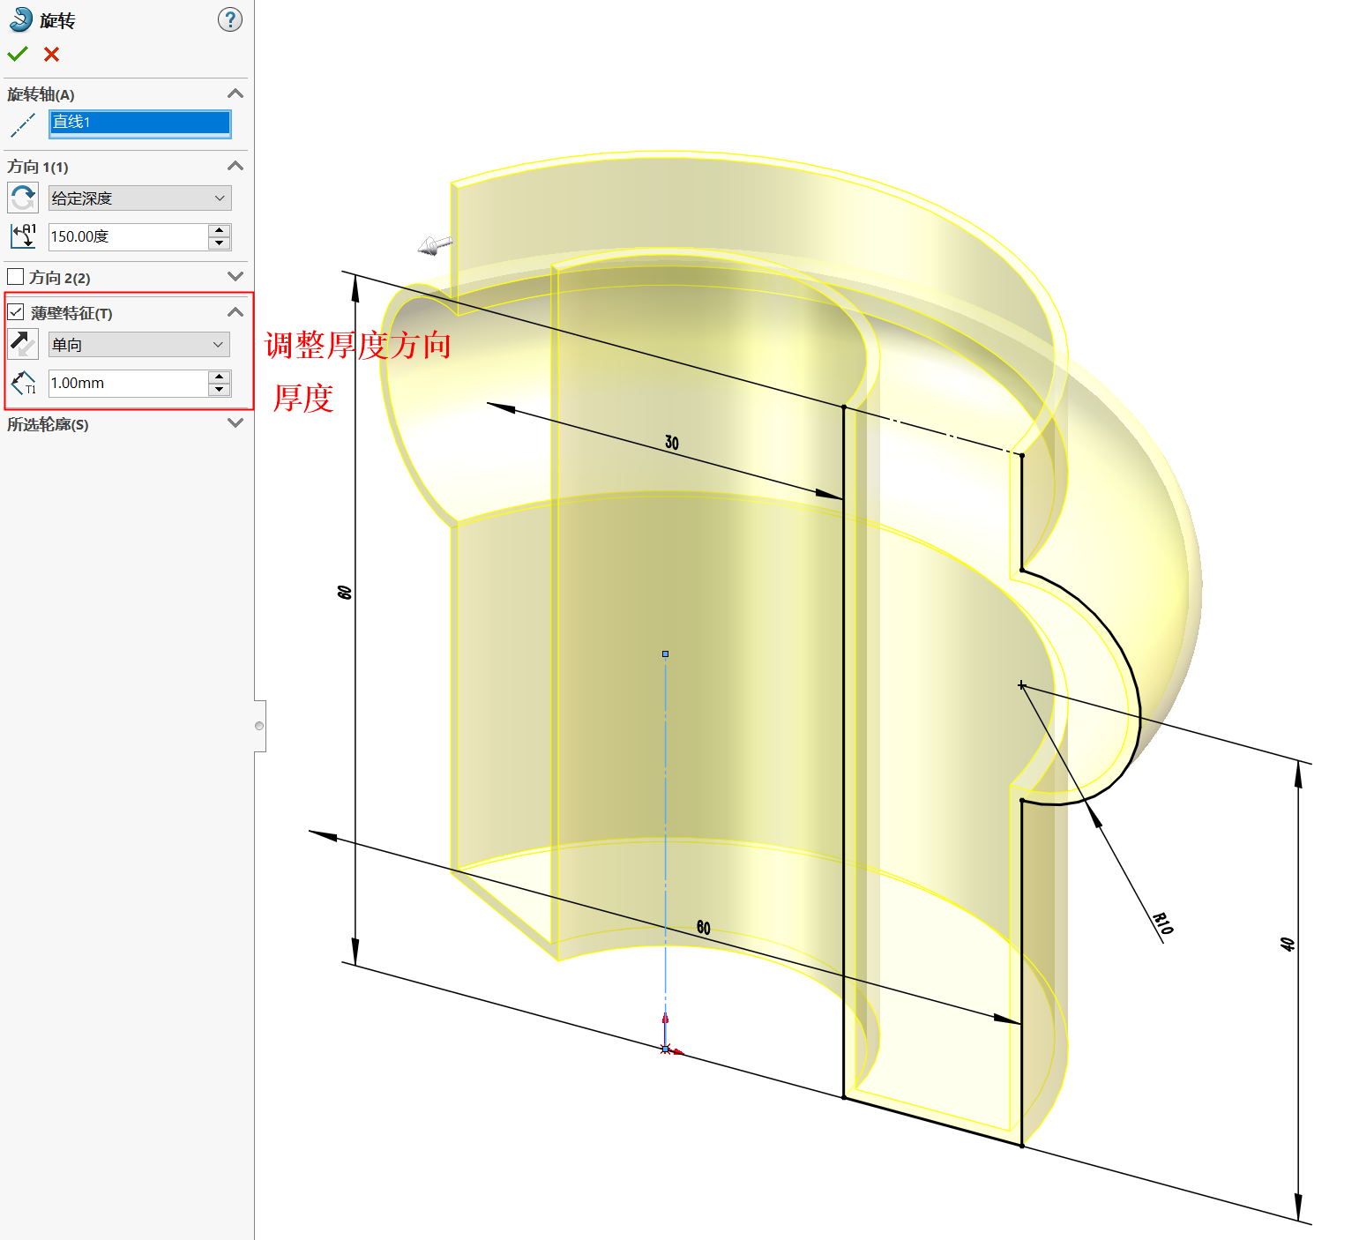
Task: Click the revolve axis selection icon
Action: coord(22,124)
